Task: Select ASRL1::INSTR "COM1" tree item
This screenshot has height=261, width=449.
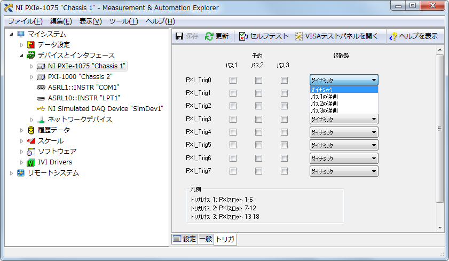Action: pyautogui.click(x=83, y=88)
